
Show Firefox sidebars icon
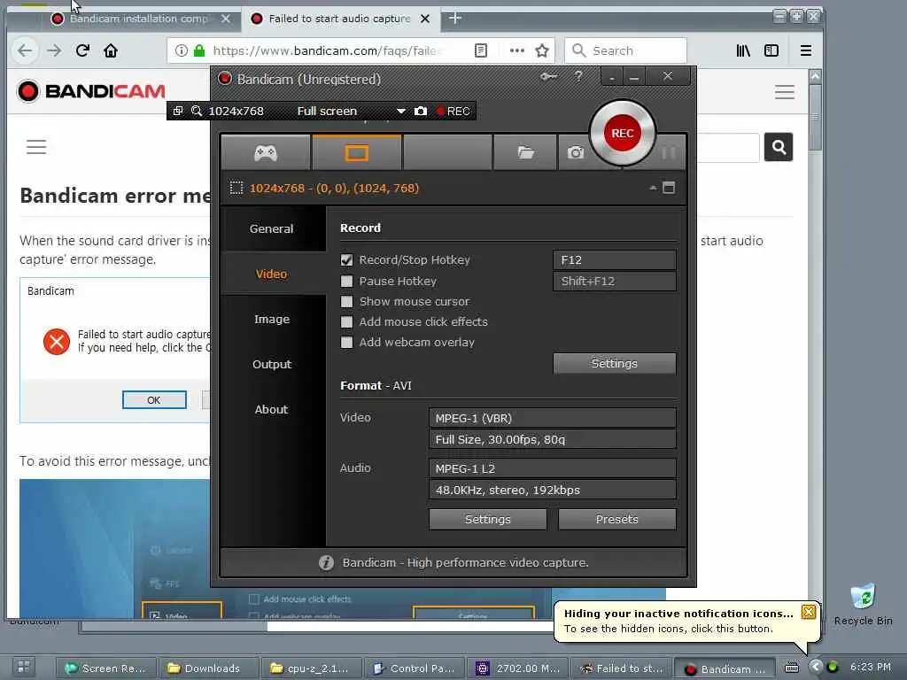pyautogui.click(x=771, y=50)
